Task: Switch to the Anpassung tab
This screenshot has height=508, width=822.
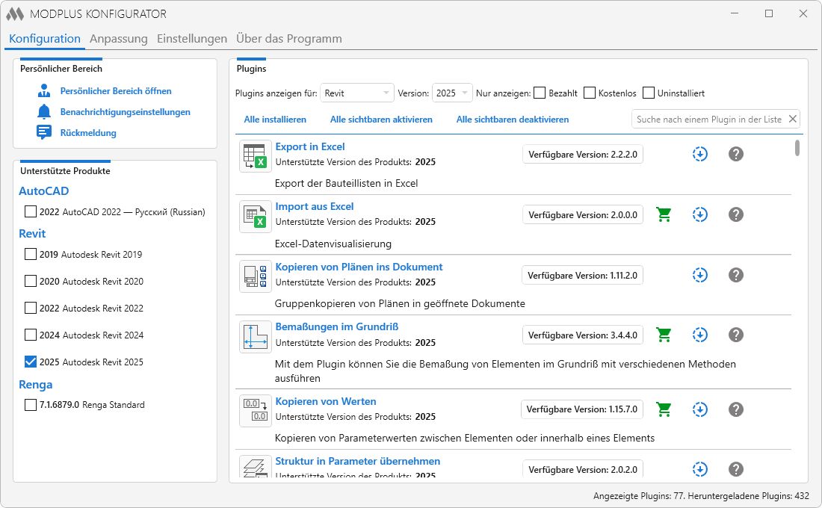Action: [x=119, y=39]
